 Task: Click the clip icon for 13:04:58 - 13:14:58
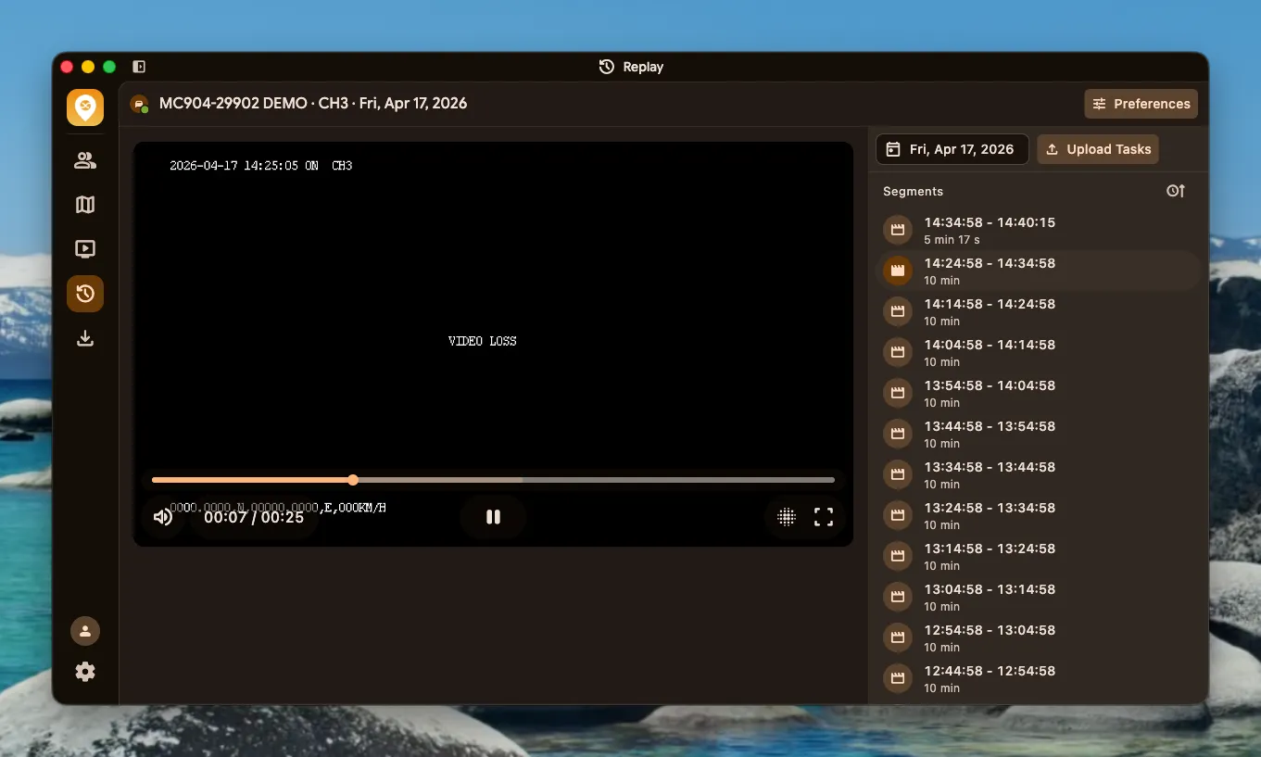(898, 597)
